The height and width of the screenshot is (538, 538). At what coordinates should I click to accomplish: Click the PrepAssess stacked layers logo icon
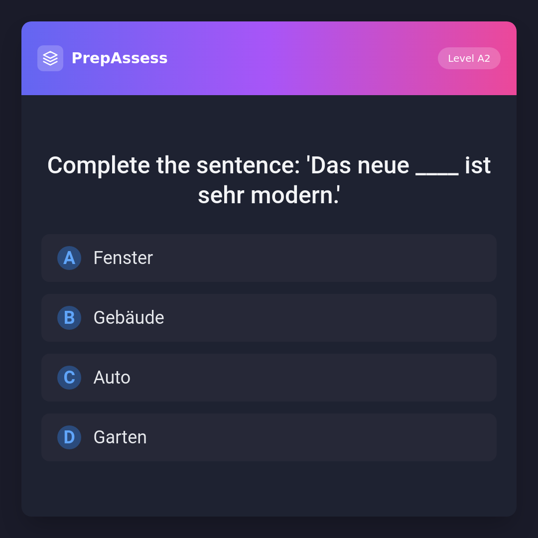click(50, 58)
